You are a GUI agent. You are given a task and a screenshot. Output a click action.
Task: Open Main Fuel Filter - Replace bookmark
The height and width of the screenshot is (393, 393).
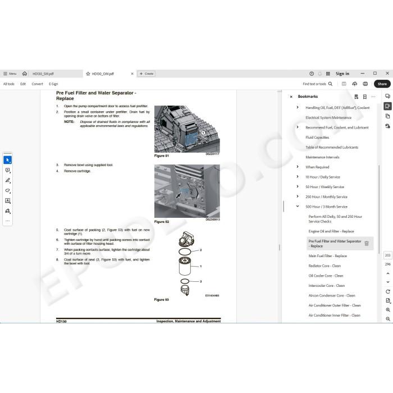click(327, 256)
